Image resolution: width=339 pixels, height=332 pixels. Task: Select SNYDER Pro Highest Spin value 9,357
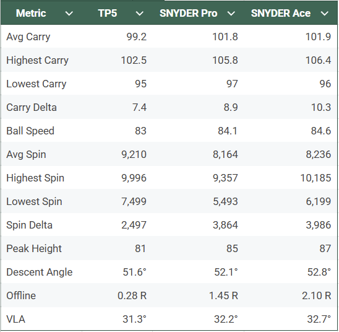[225, 178]
